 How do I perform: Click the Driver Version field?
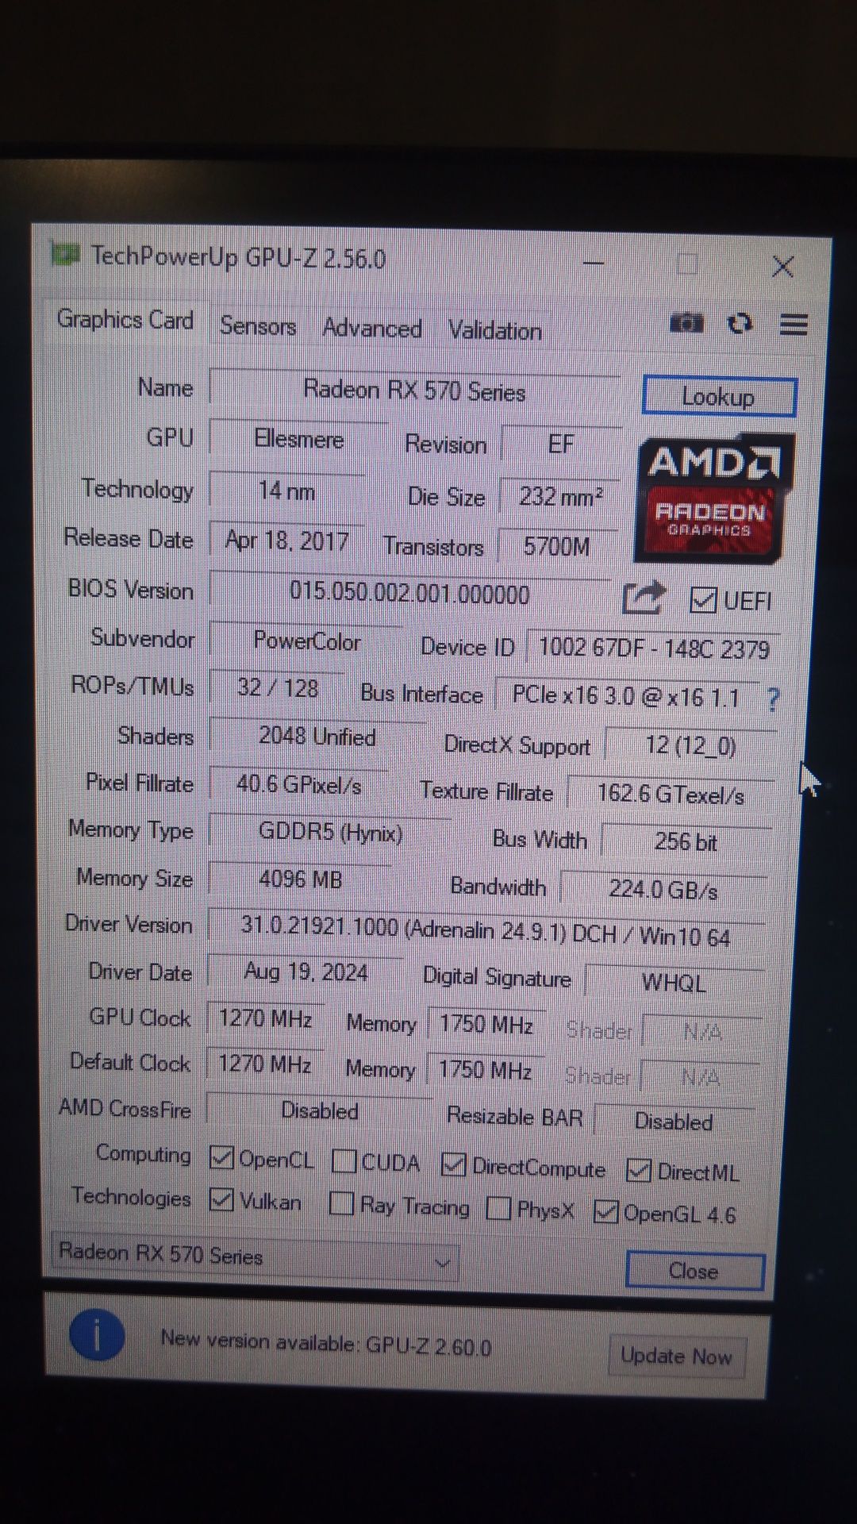486,930
